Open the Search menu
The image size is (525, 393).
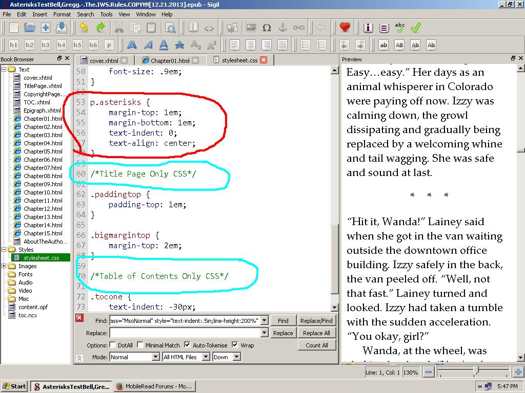(x=86, y=14)
